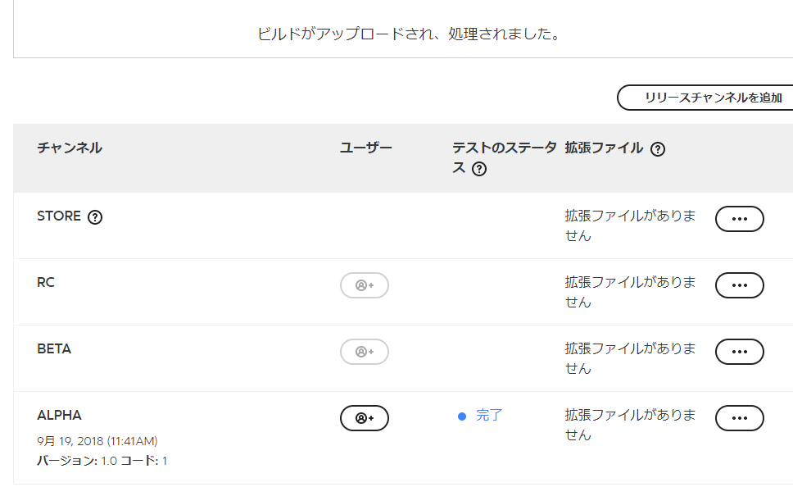Screen dimensions: 793x487
Task: Select the ALPHA channel name
Action: tap(59, 416)
